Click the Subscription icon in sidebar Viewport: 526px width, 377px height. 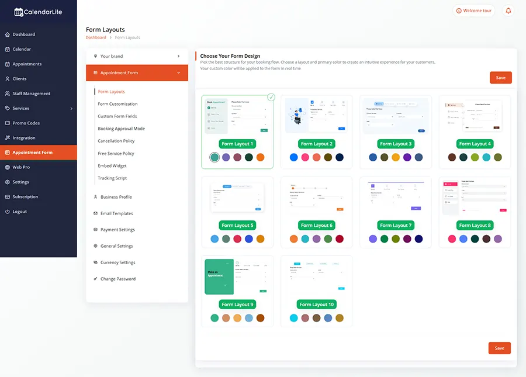click(x=8, y=197)
